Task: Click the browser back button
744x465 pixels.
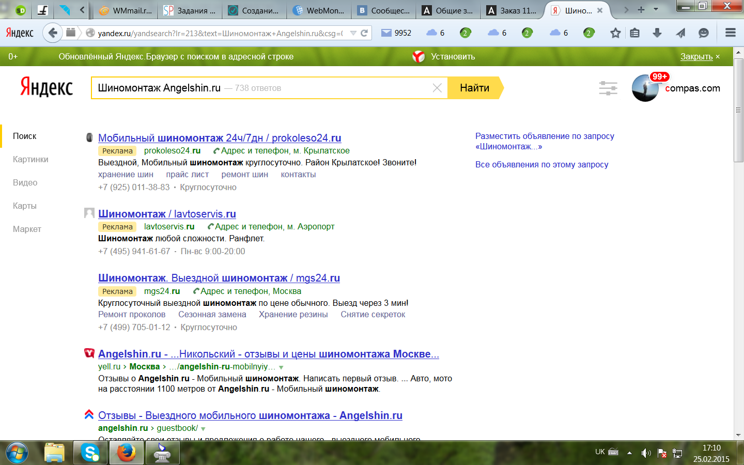Action: click(x=52, y=33)
